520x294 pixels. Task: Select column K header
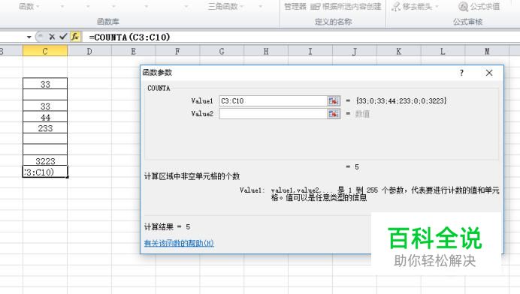pyautogui.click(x=398, y=51)
